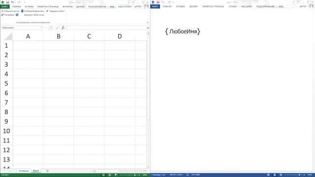Click the select-all corner of Excel grid

click(8, 36)
